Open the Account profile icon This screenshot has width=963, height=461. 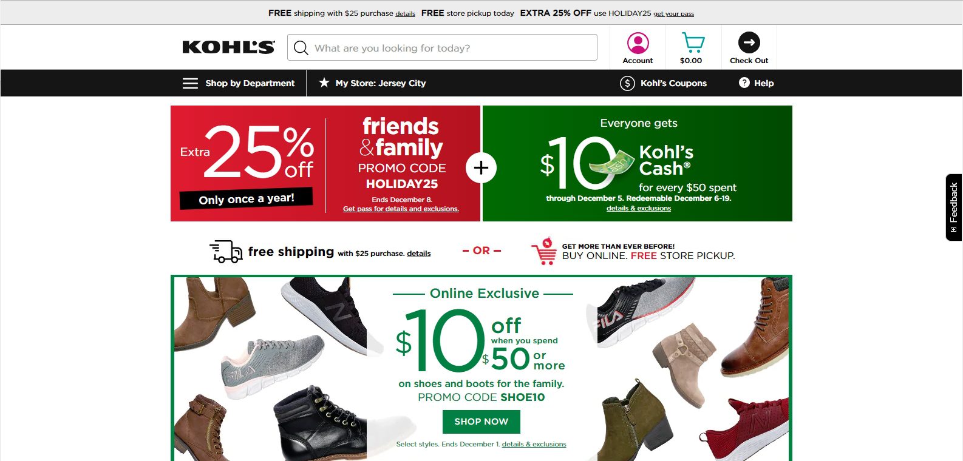tap(638, 43)
